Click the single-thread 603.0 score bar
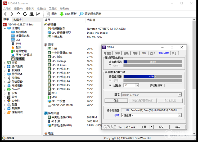The height and width of the screenshot is (142, 198). (153, 62)
